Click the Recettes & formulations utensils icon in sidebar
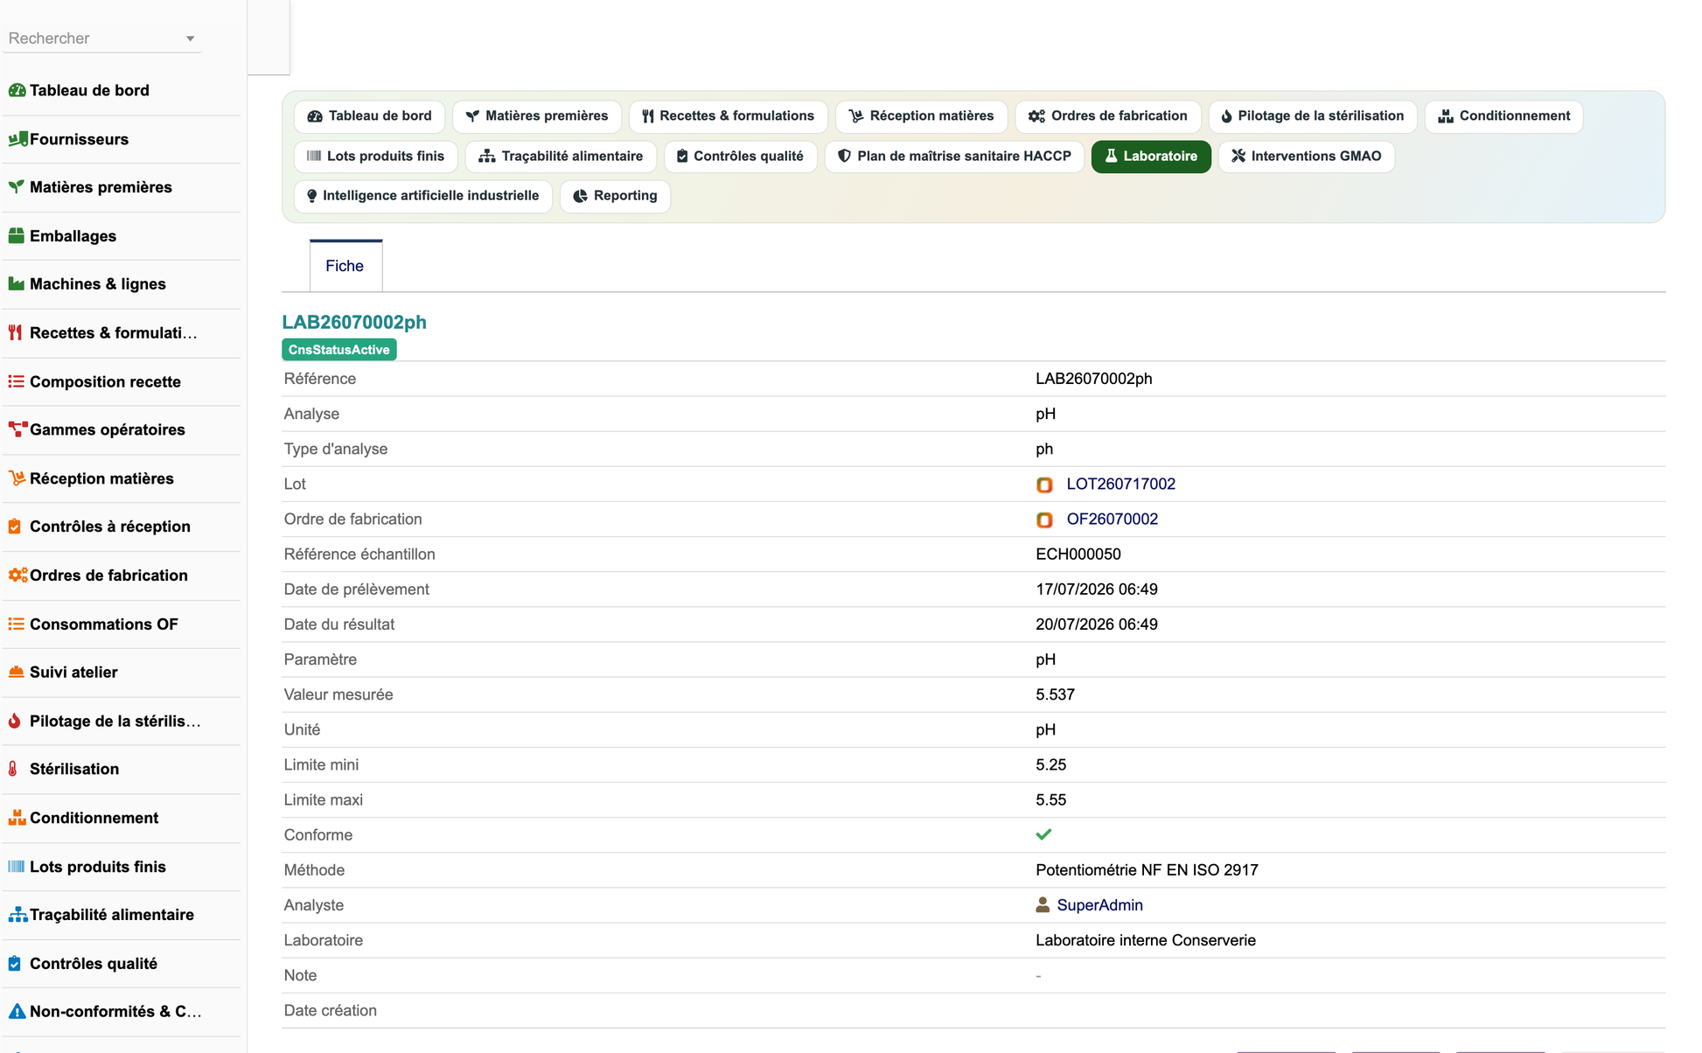The image size is (1702, 1053). (15, 333)
